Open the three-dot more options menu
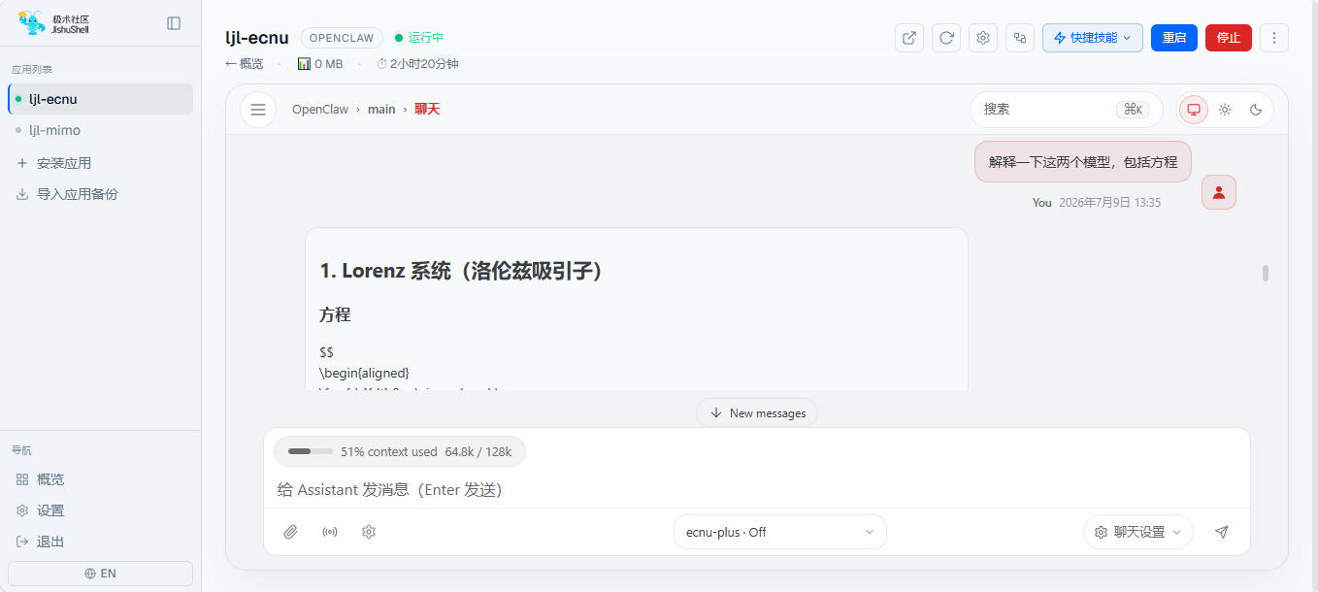Viewport: 1318px width, 592px height. tap(1274, 38)
